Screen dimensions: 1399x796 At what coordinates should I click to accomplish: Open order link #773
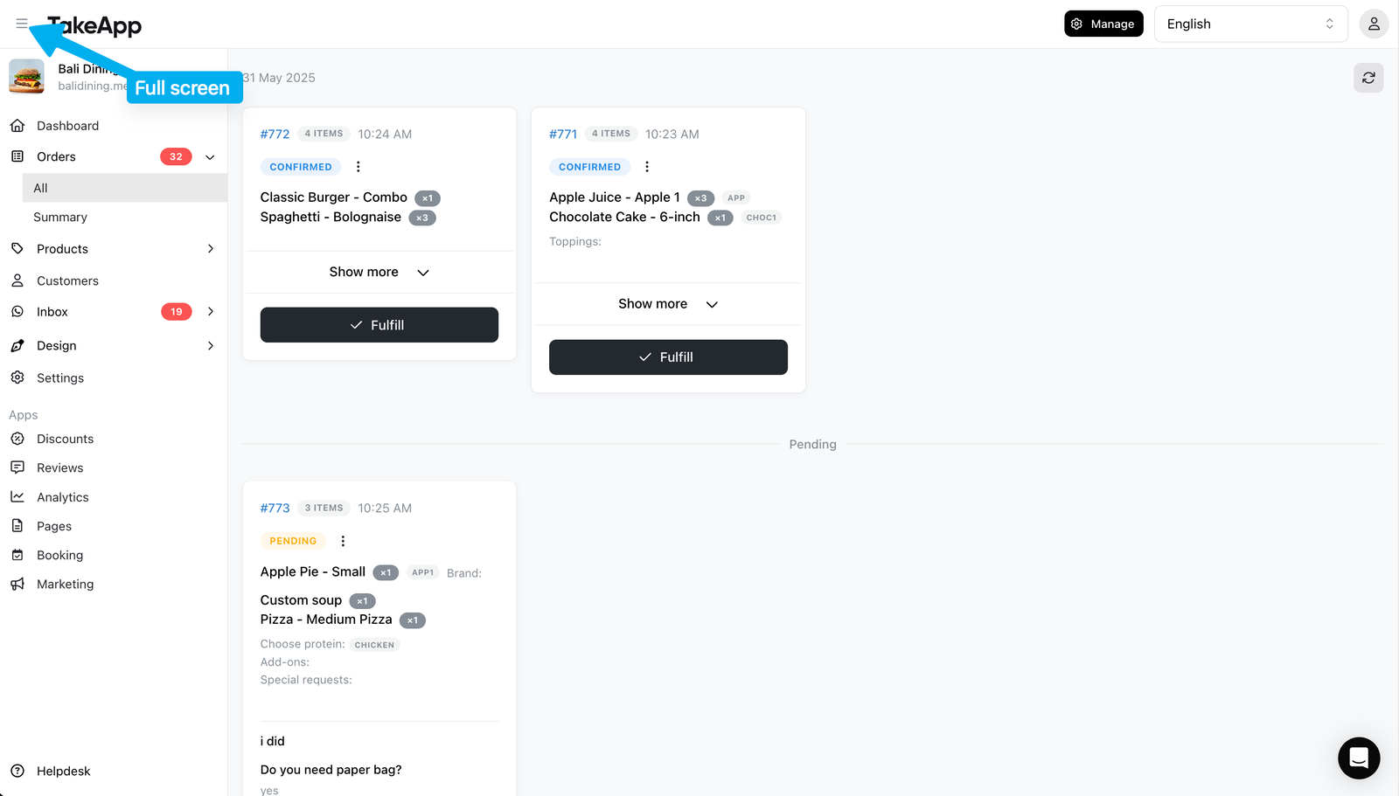[275, 508]
